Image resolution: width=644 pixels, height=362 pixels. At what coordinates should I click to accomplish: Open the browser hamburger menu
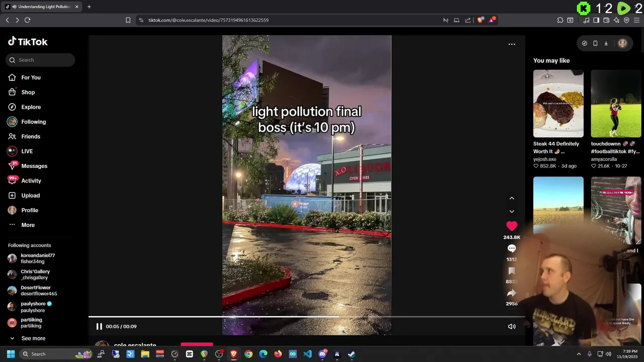click(636, 20)
